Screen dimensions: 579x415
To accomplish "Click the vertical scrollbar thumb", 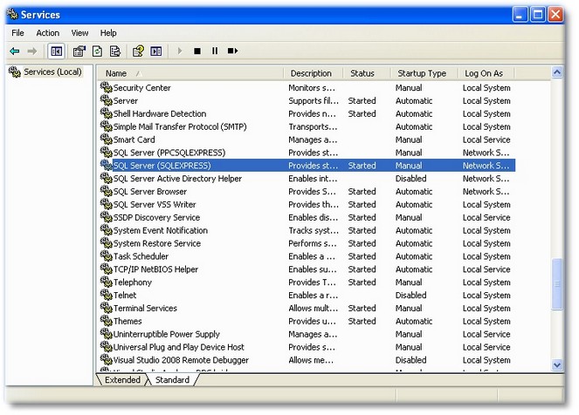I will [x=557, y=284].
